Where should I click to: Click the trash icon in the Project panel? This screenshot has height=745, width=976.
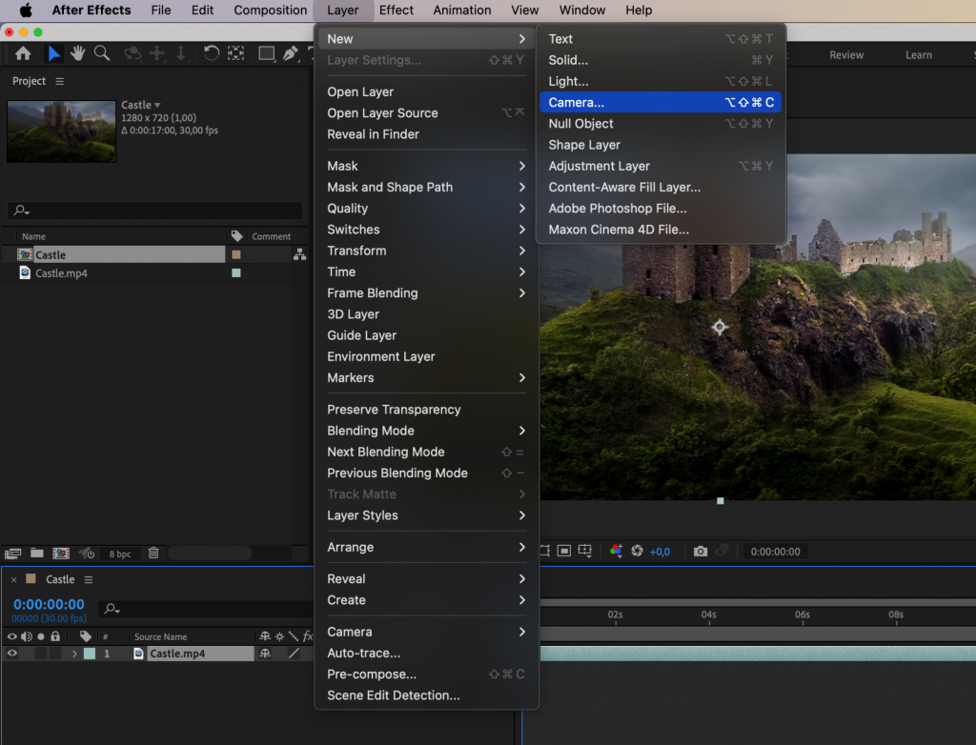tap(152, 553)
